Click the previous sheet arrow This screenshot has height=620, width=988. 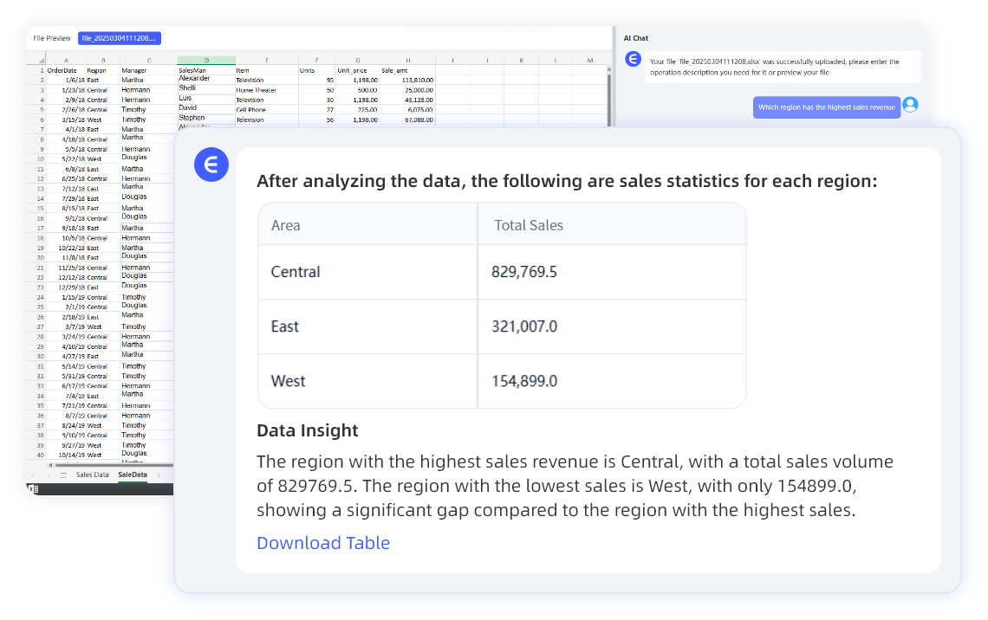[36, 475]
